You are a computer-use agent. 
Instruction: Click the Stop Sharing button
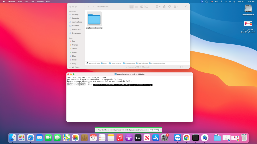click(x=154, y=130)
